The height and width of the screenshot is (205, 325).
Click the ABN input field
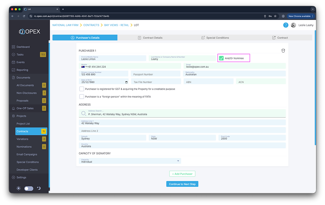pyautogui.click(x=209, y=81)
